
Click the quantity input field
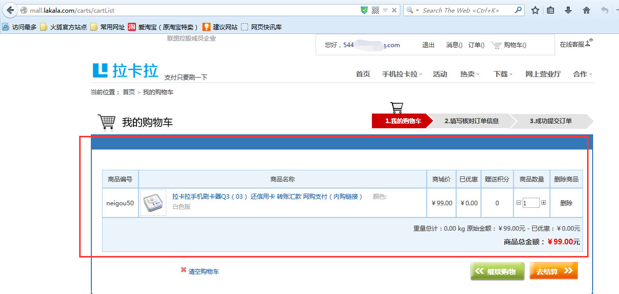tap(531, 203)
